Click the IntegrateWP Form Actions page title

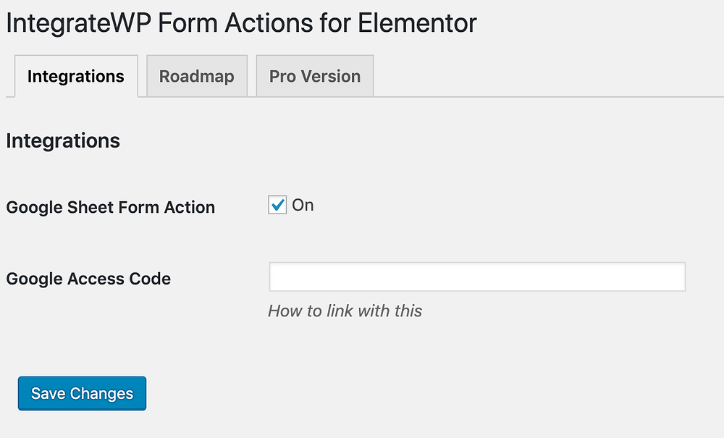tap(241, 23)
